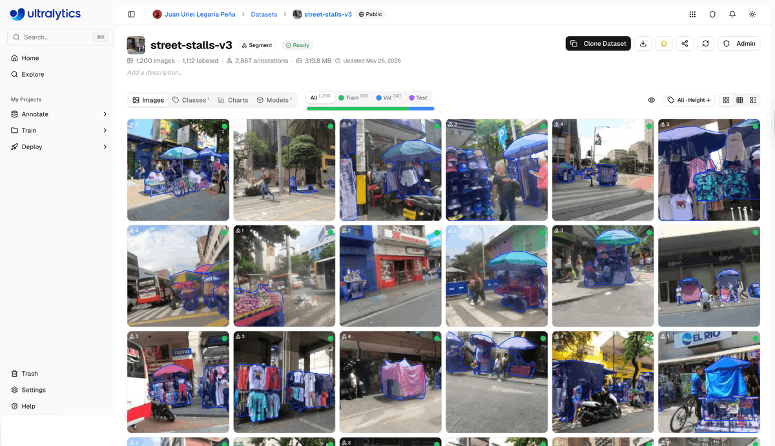Open the Images tab
The height and width of the screenshot is (446, 775).
(x=148, y=100)
